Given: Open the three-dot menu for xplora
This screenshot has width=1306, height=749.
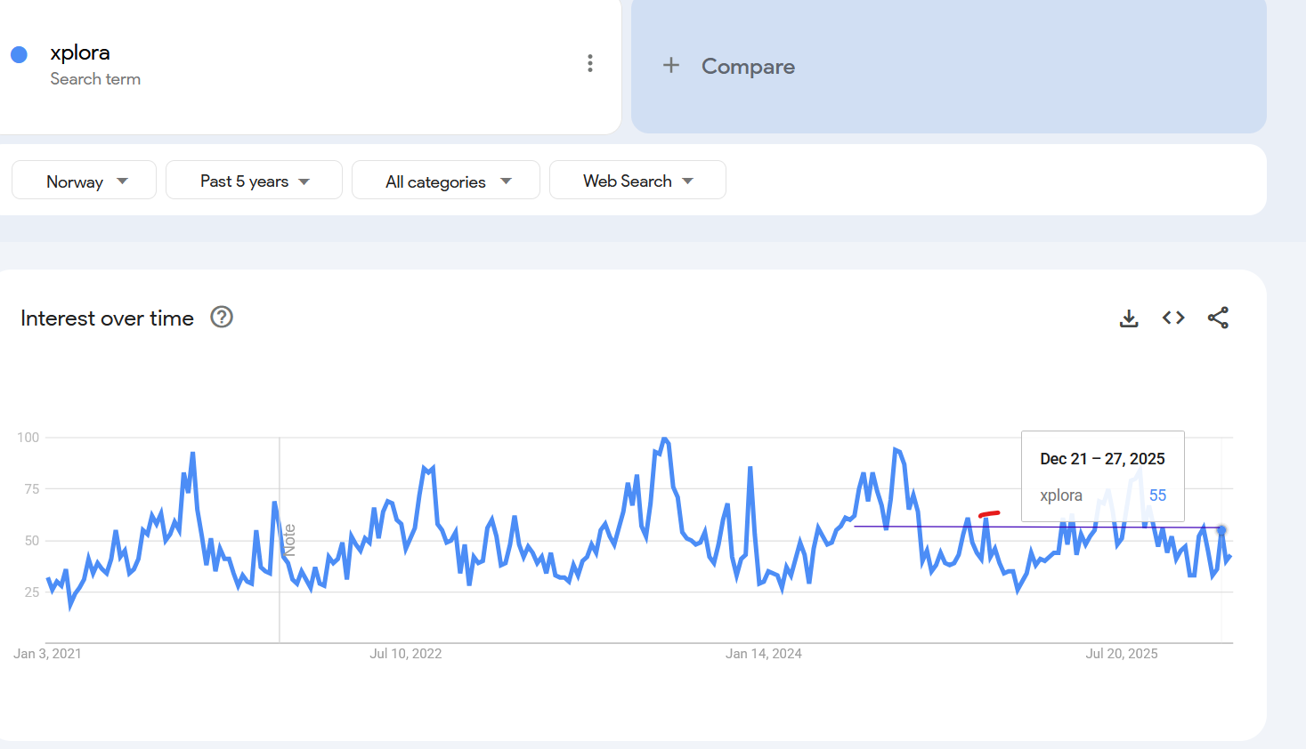Looking at the screenshot, I should (x=589, y=63).
